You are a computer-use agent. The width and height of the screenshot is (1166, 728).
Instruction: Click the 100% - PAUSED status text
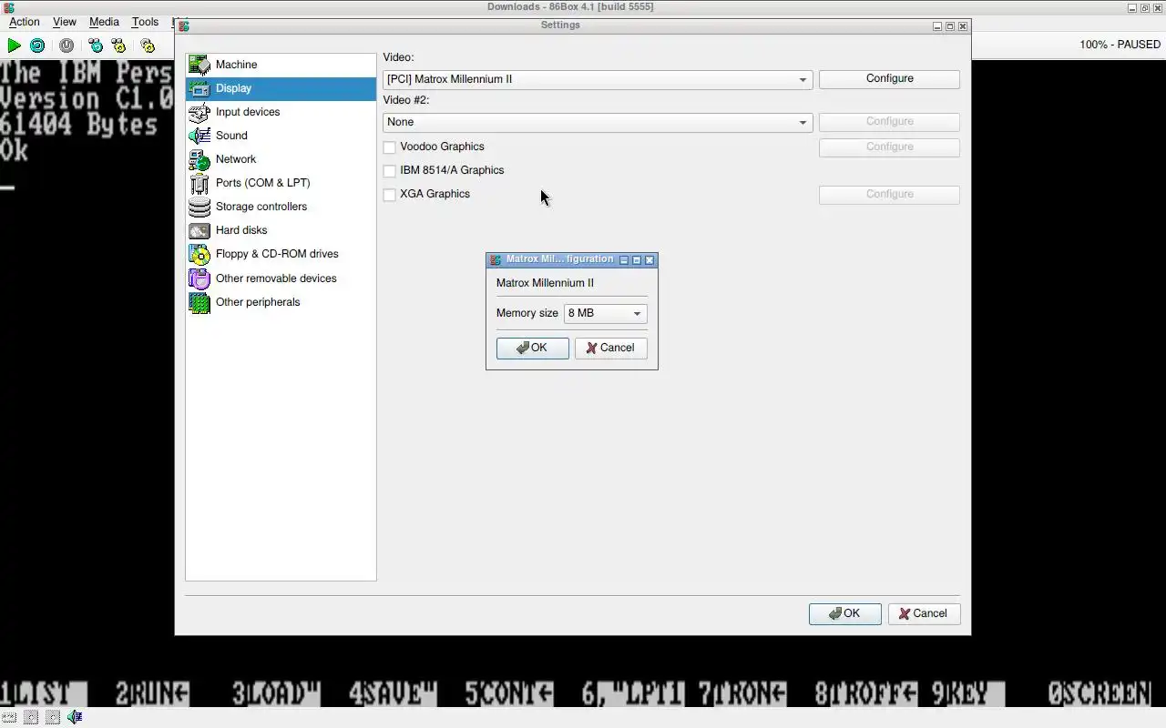1120,45
